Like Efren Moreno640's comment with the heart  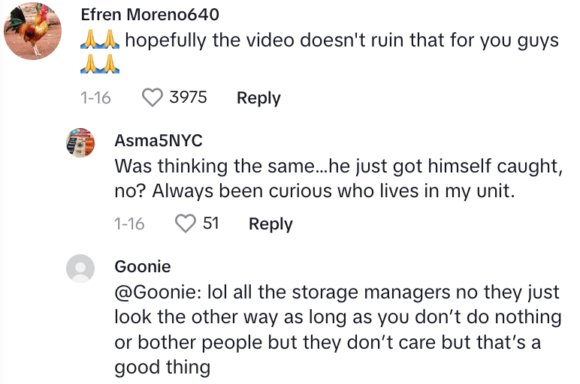[x=153, y=97]
